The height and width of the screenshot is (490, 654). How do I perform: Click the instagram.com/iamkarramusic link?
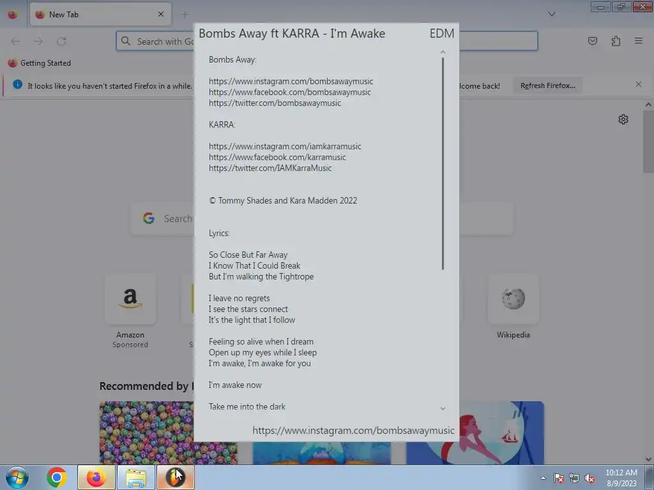[285, 146]
